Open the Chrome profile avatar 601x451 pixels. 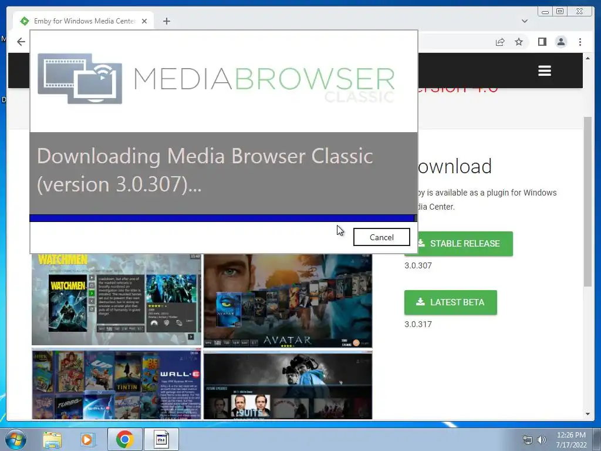coord(561,42)
